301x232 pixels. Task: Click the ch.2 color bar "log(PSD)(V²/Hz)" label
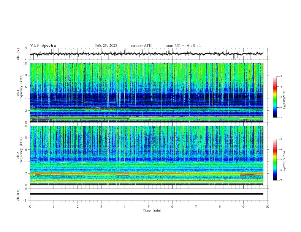pyautogui.click(x=285, y=161)
